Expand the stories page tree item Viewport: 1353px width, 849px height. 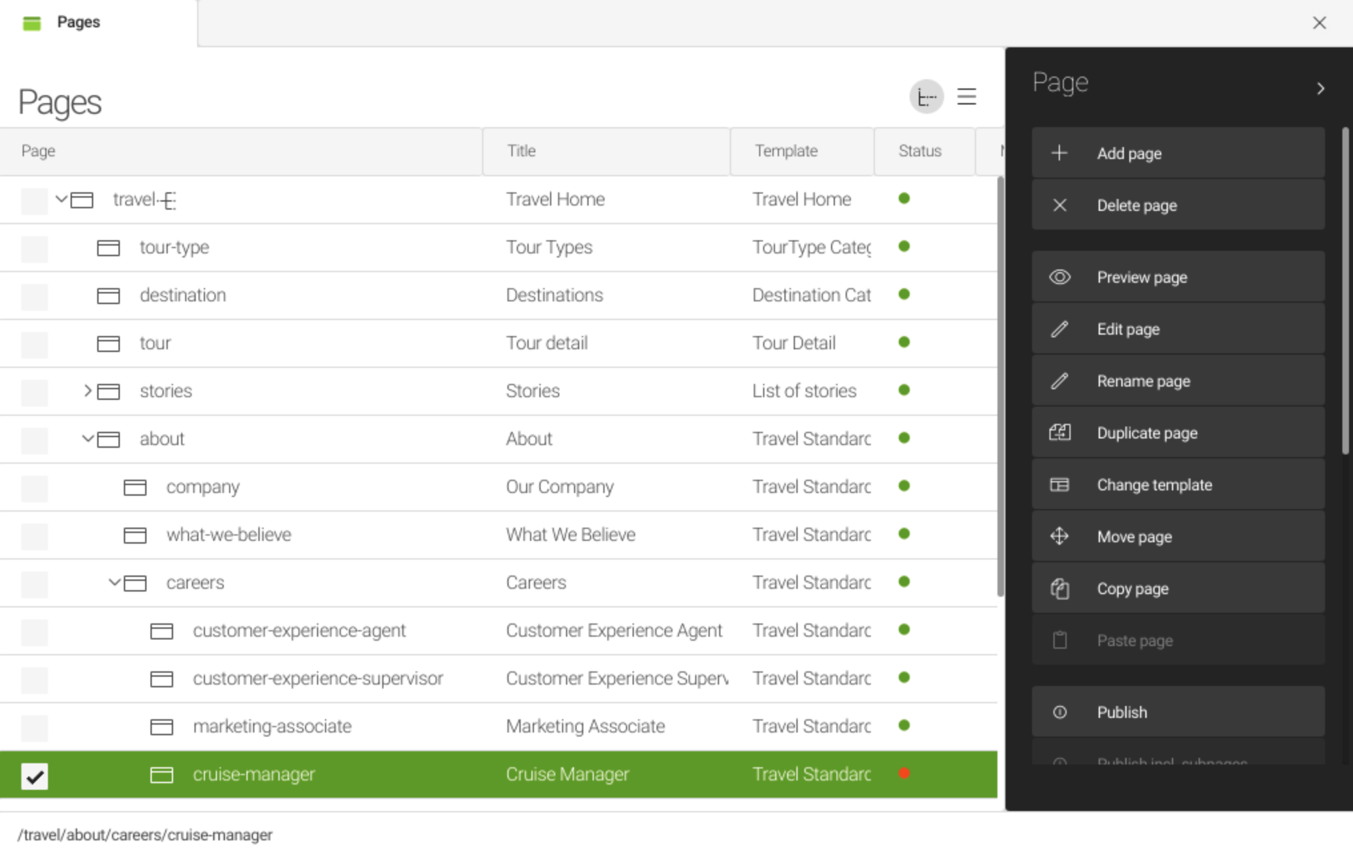87,391
